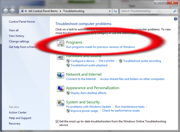Click Get help from a friend
Image resolution: width=180 pixels, height=132 pixels.
[23, 47]
